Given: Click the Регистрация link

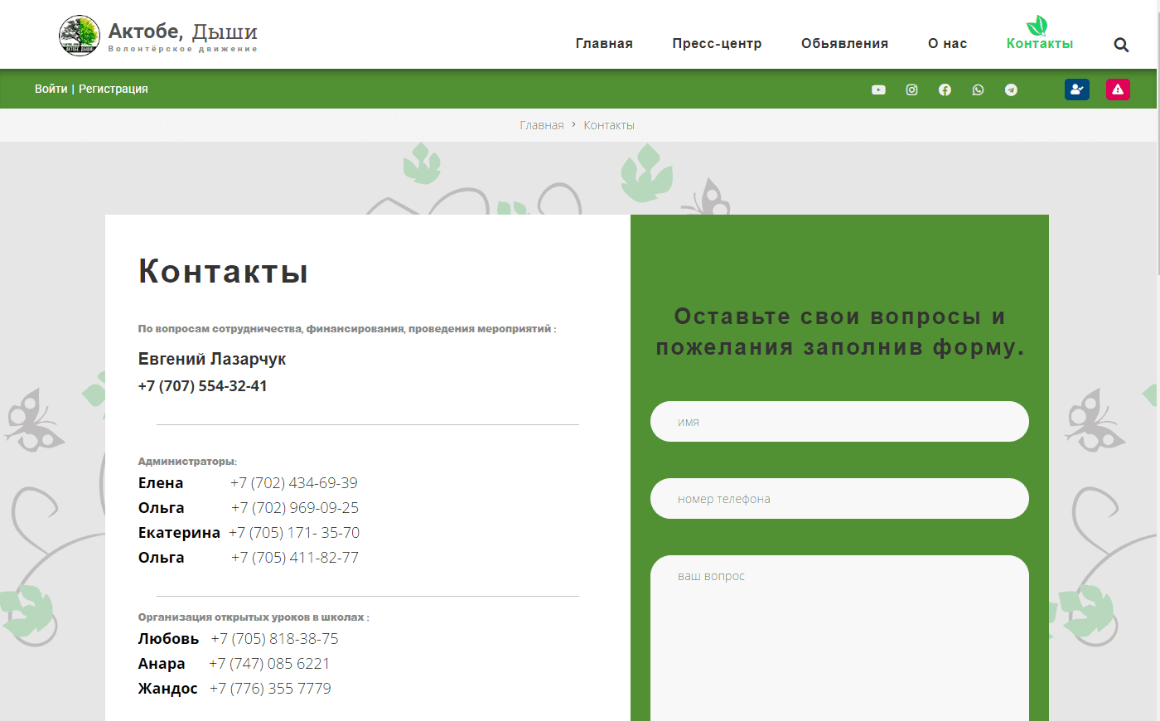Looking at the screenshot, I should point(113,89).
